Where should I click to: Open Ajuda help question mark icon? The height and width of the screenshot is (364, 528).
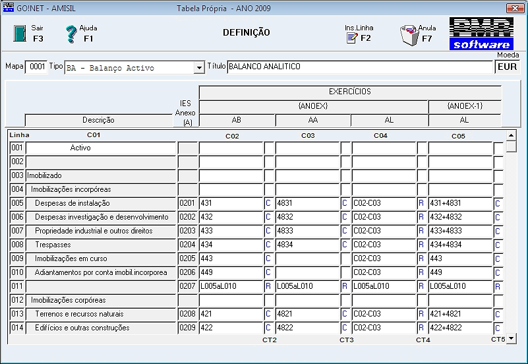71,34
